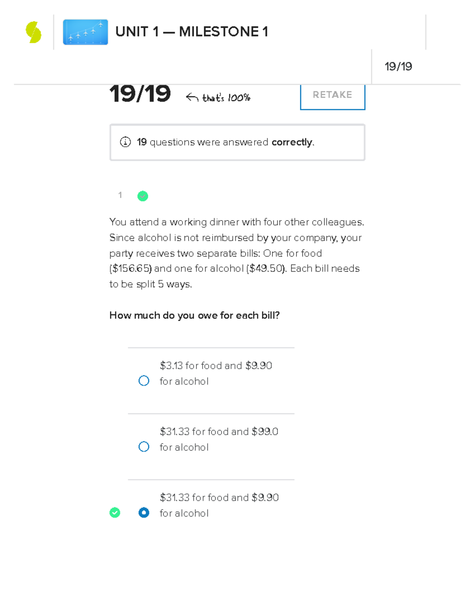
Task: Select the "$3.13 for food" radio button
Action: point(144,381)
